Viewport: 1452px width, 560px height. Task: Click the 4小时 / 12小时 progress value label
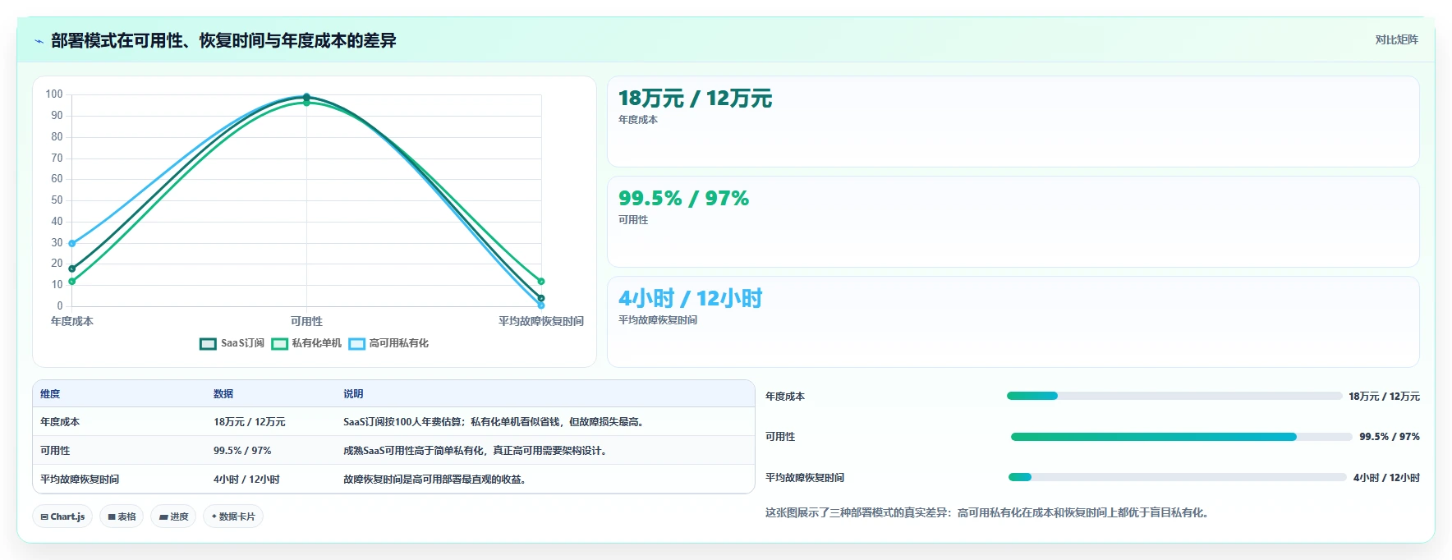pyautogui.click(x=1386, y=477)
